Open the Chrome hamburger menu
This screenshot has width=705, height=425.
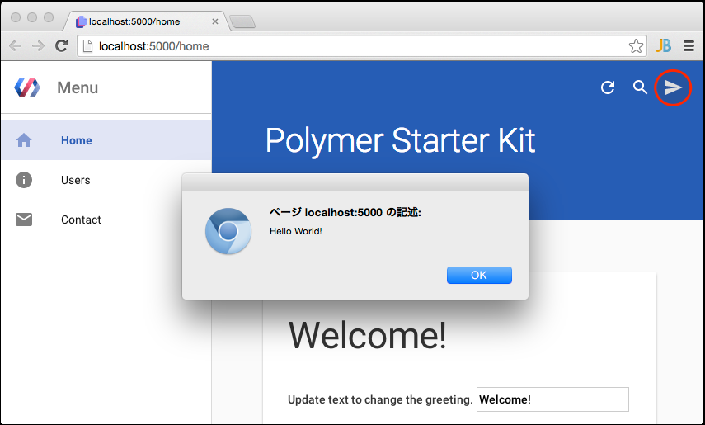pyautogui.click(x=689, y=45)
